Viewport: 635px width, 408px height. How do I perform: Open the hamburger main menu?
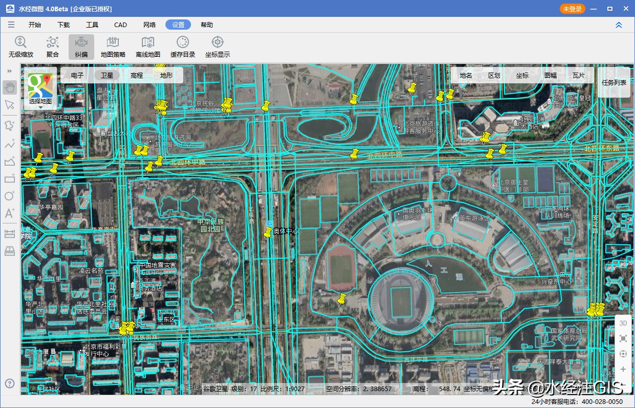pyautogui.click(x=11, y=25)
